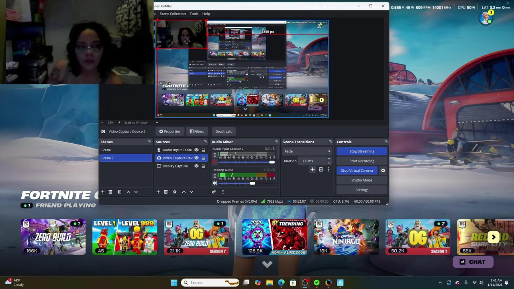Screen dimensions: 514x289
Task: Zoom out preview with minus icon
Action: coord(102,122)
